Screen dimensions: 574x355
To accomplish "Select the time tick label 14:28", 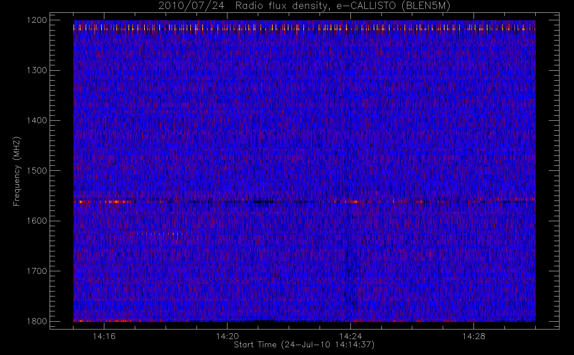I will 474,336.
